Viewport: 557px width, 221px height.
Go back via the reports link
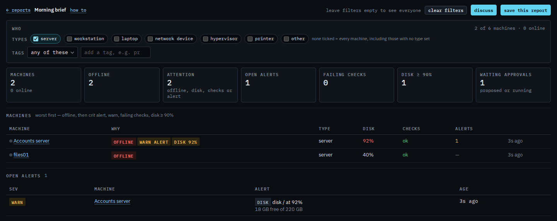(18, 10)
